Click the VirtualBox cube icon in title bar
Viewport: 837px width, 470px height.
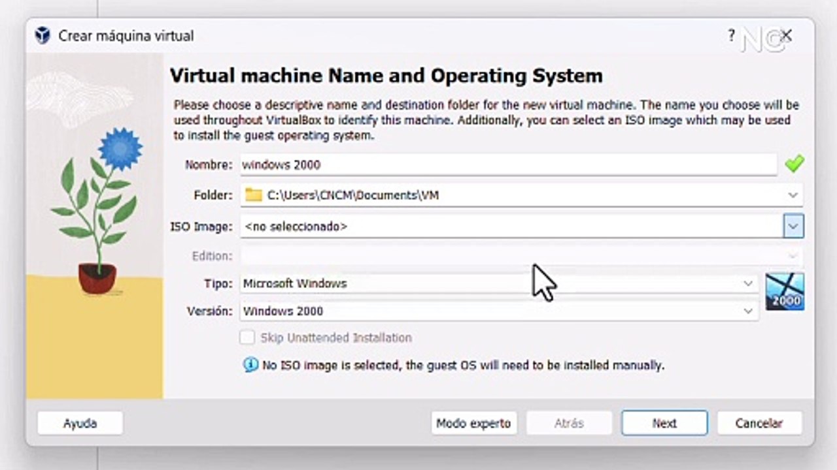click(x=43, y=35)
